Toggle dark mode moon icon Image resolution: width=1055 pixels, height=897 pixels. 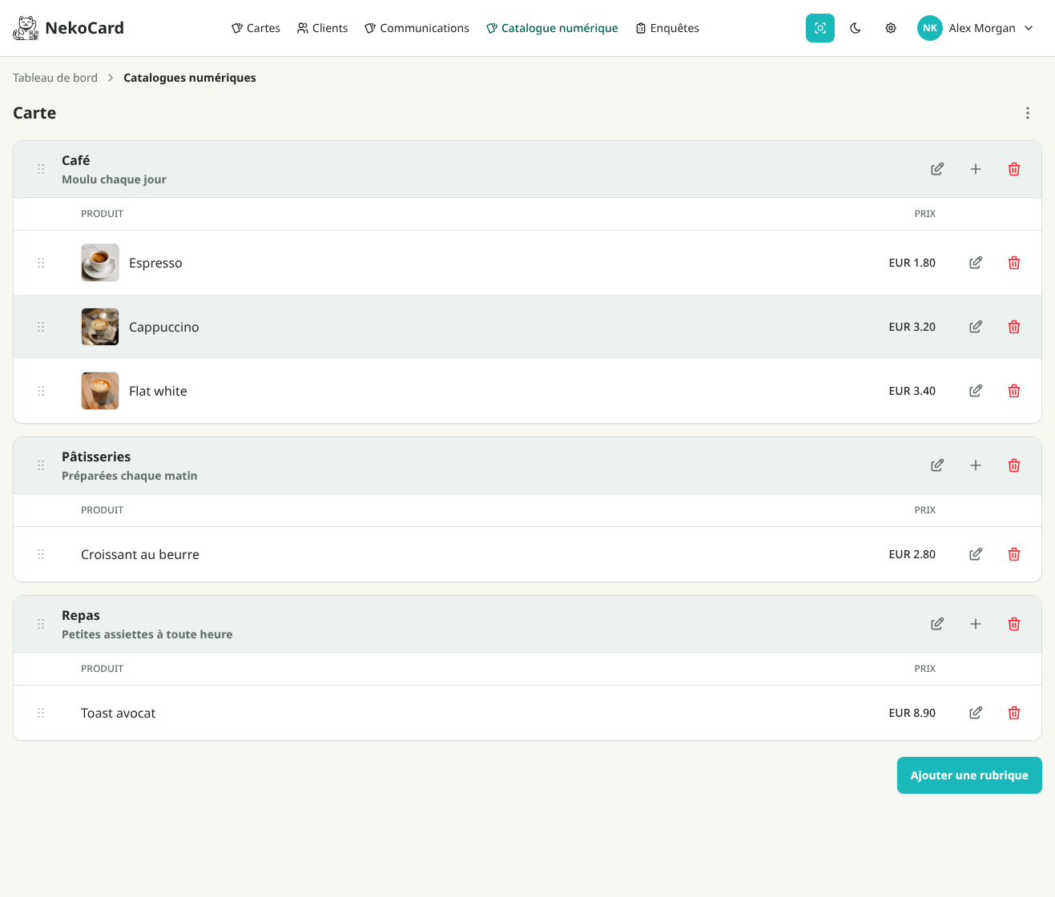856,28
